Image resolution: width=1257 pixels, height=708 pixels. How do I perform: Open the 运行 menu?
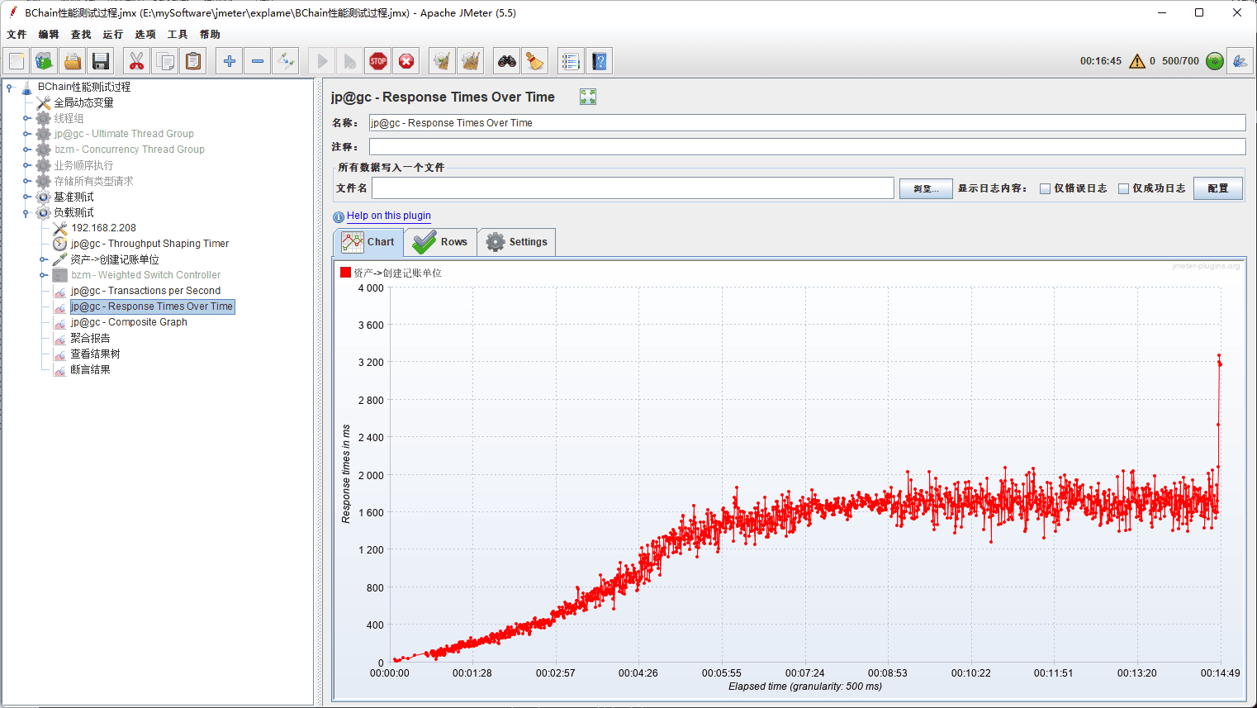click(112, 35)
